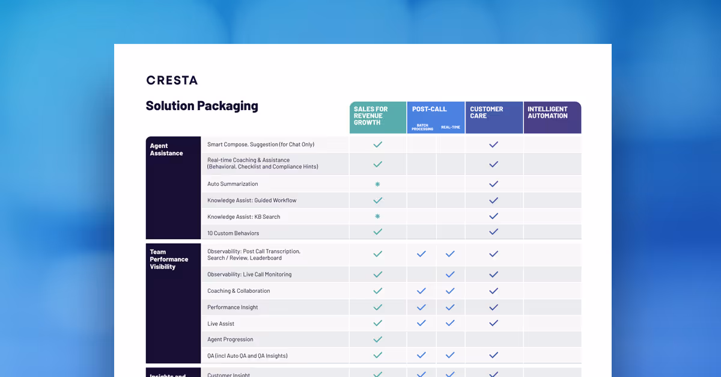
Task: Click the 'Auto Summarization' row label
Action: [233, 184]
